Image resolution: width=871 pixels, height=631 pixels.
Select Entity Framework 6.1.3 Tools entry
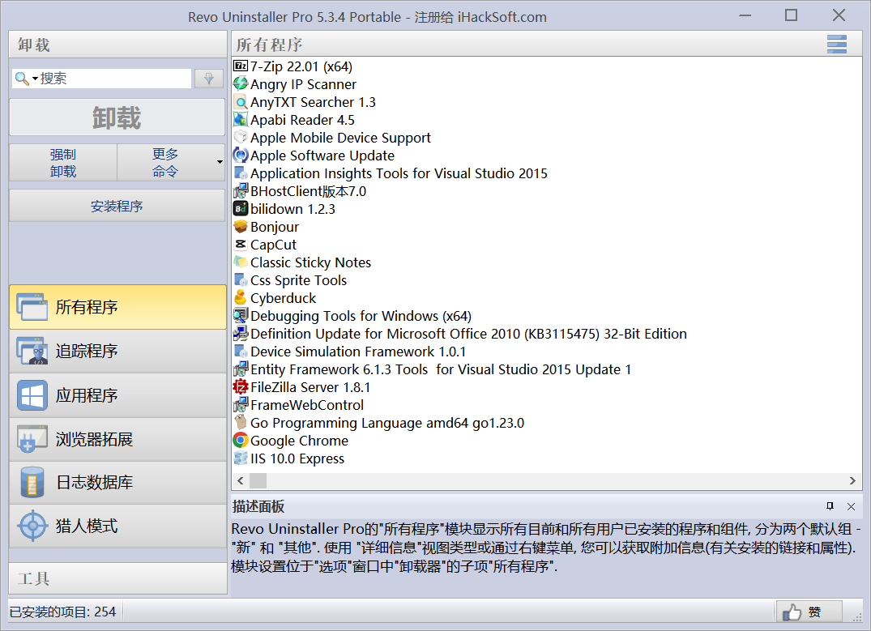point(441,369)
